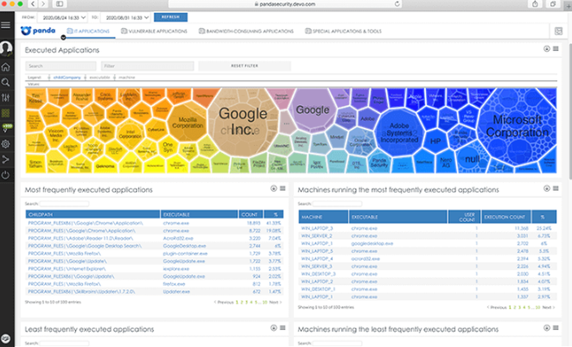572x347 pixels.
Task: Toggle the browser sidebar button
Action: 59,4
